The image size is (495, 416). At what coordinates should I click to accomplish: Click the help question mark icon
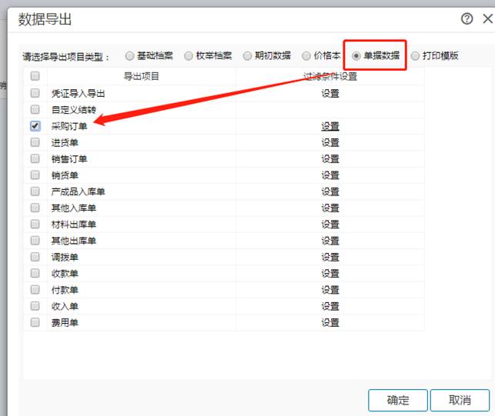[467, 19]
